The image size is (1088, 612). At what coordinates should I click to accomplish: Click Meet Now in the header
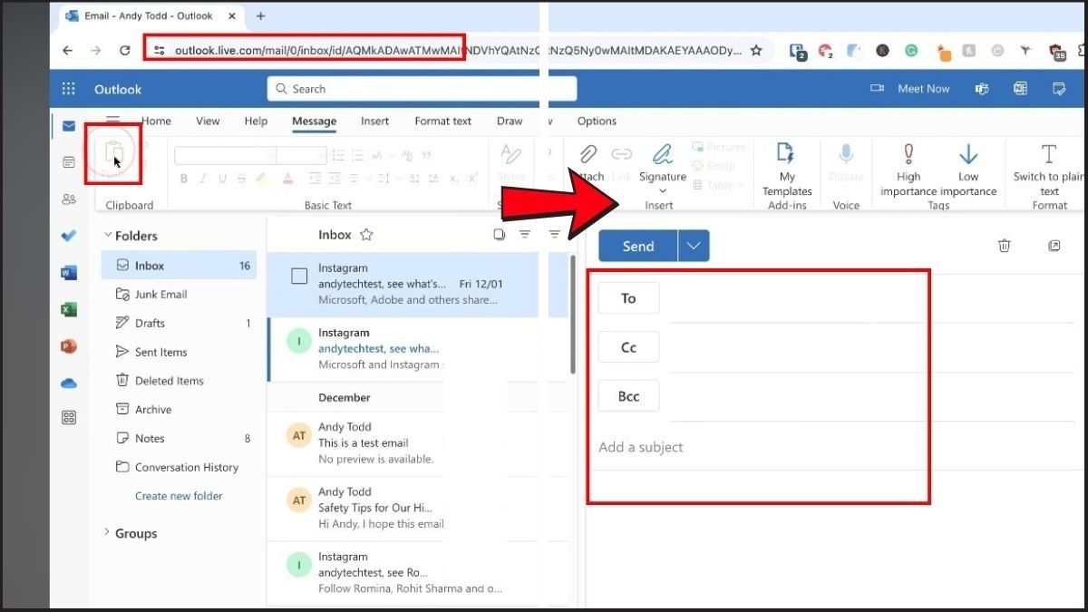[x=910, y=89]
